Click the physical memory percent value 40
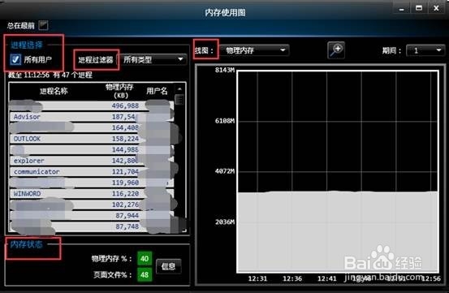 145,259
